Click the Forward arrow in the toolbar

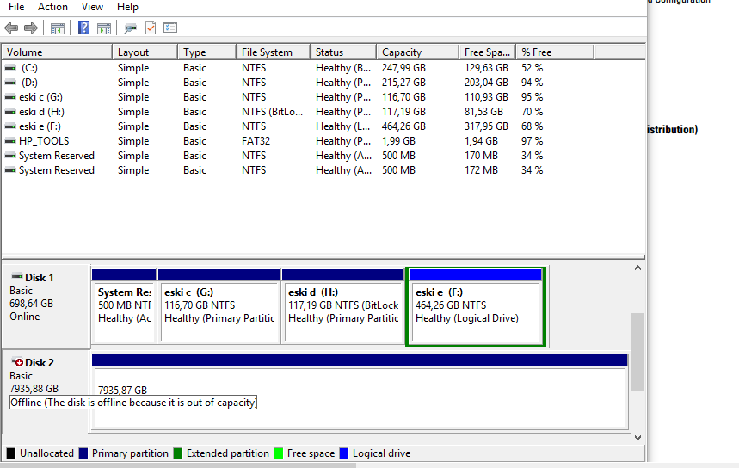click(x=31, y=28)
